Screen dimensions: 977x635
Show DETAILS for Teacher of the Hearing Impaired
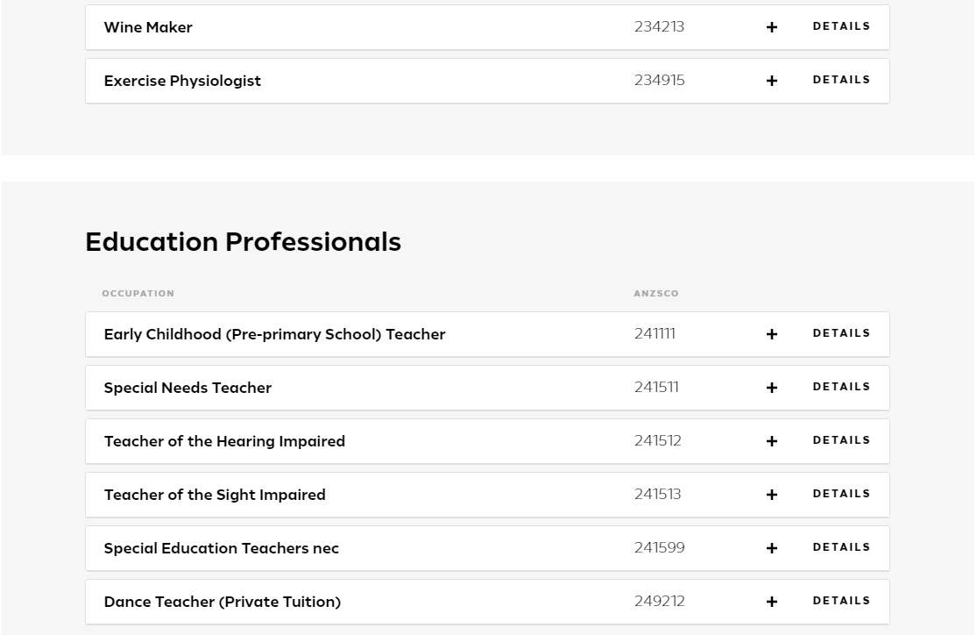[841, 440]
